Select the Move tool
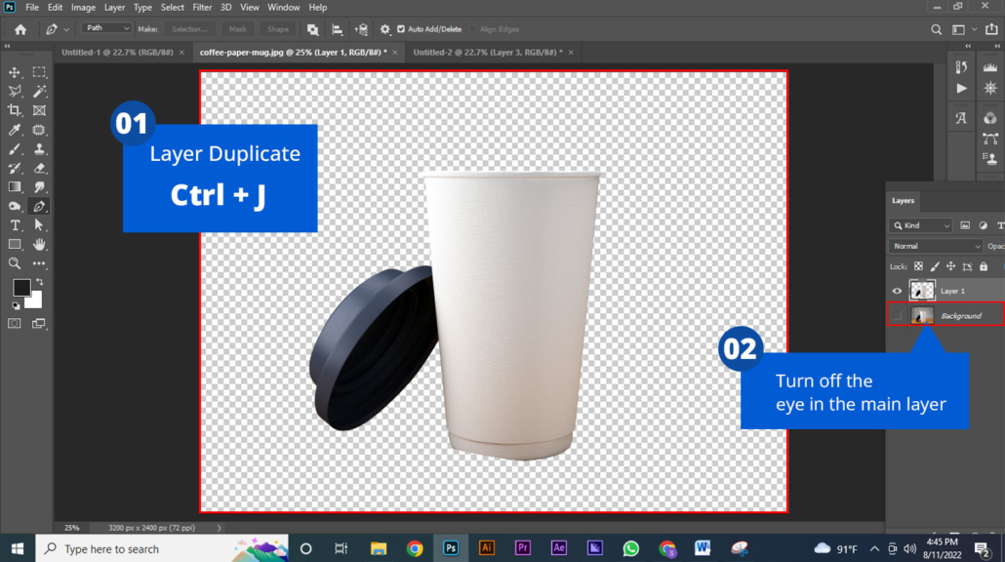The height and width of the screenshot is (562, 1005). 15,72
